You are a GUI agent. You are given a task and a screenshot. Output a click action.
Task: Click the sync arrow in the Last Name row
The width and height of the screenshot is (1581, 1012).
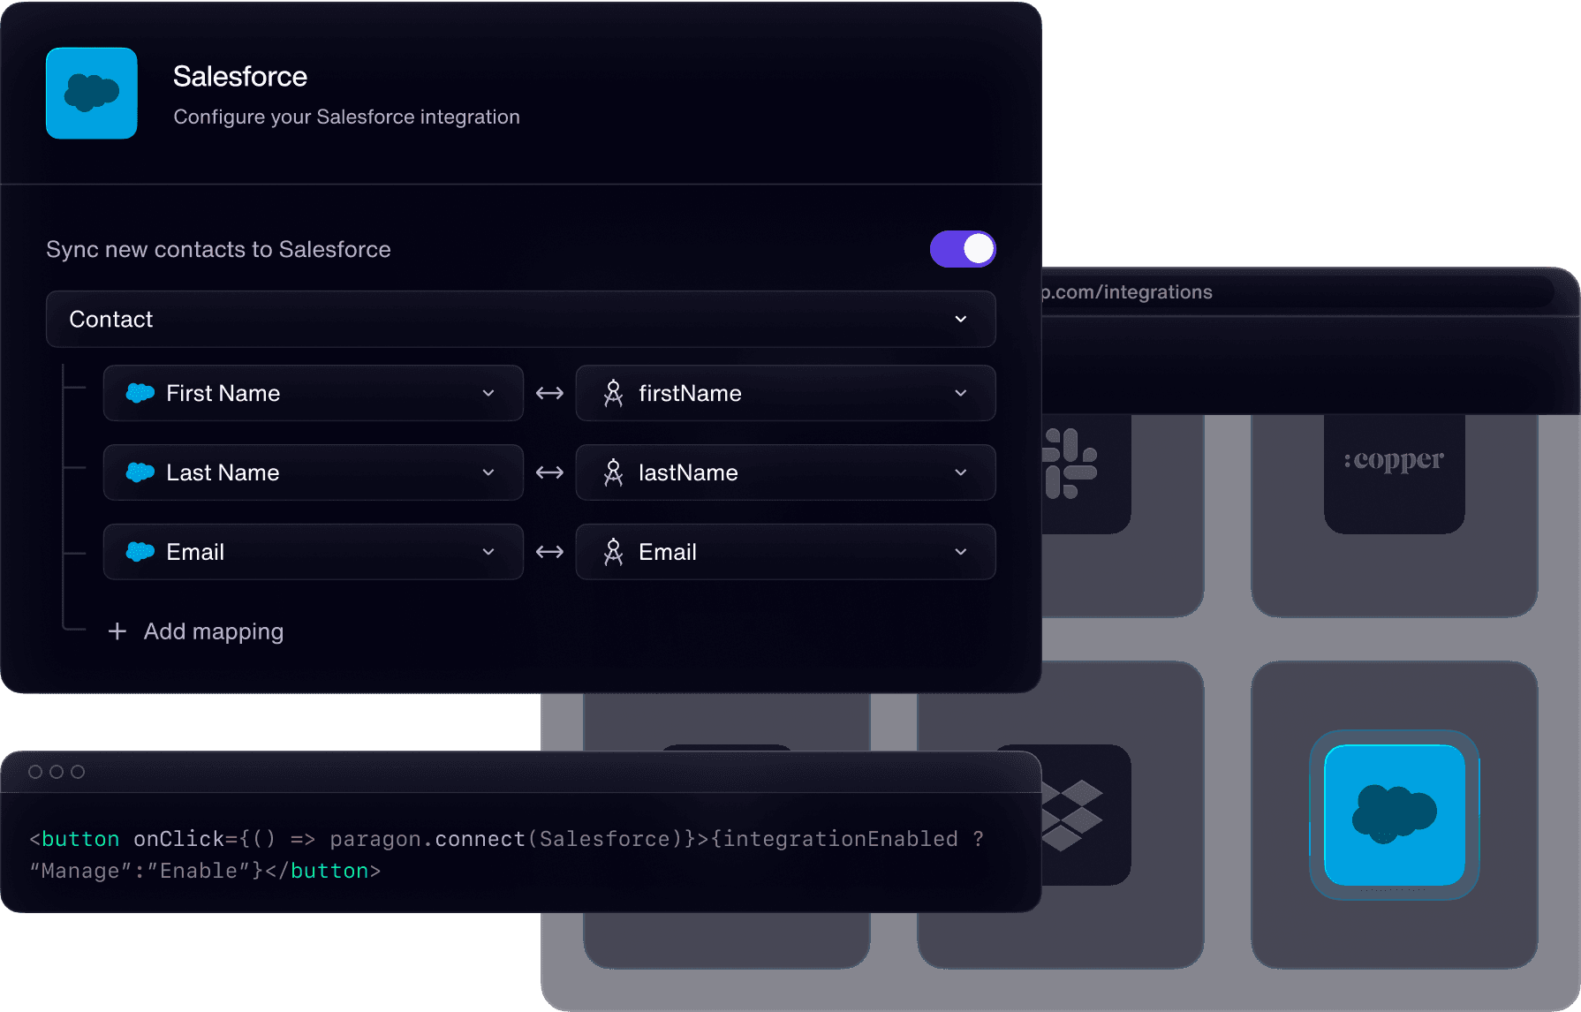[x=549, y=472]
